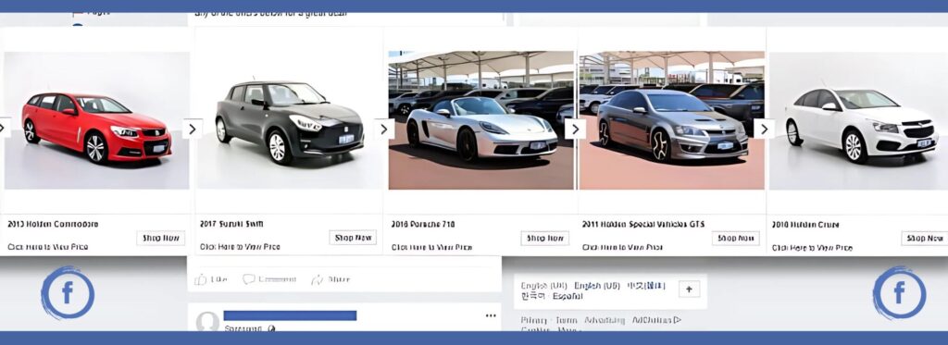Click the carousel arrow left of the Suzuki Swift photo

[193, 129]
